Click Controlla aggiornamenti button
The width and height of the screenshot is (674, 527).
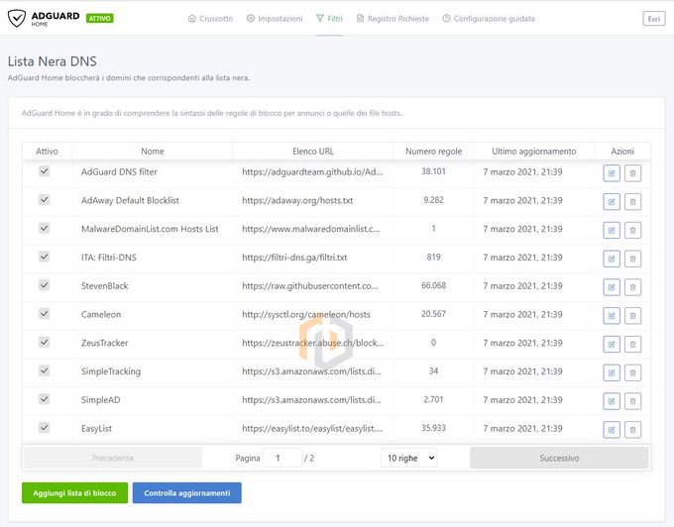point(187,492)
